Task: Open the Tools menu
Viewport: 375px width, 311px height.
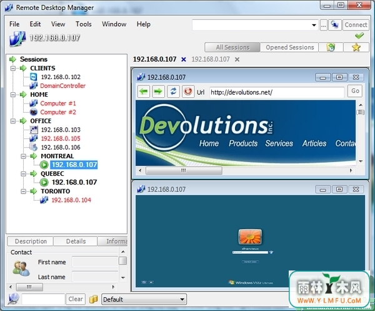Action: (x=84, y=24)
